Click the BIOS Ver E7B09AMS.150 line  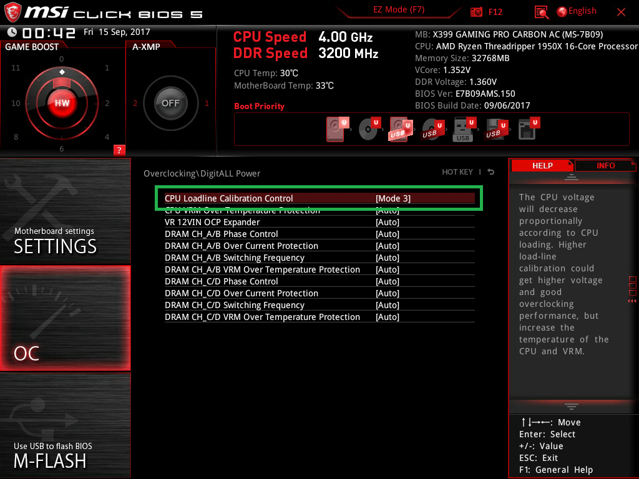pos(465,94)
